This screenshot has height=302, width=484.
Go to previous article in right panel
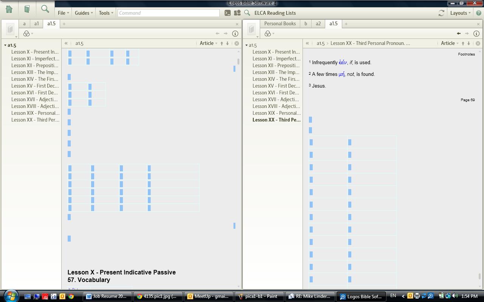pyautogui.click(x=463, y=43)
